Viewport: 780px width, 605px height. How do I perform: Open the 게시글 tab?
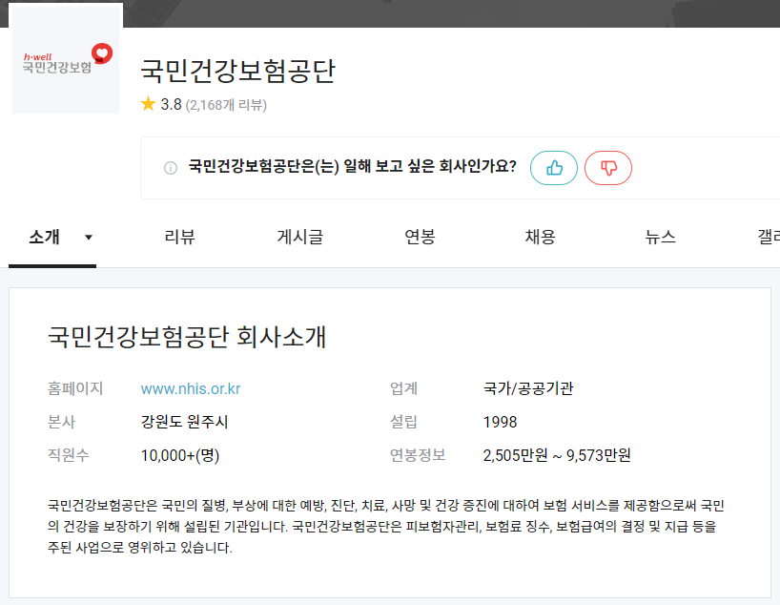[x=300, y=237]
